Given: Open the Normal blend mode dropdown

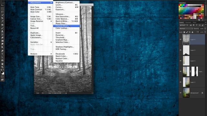Looking at the screenshot, I should [186, 29].
